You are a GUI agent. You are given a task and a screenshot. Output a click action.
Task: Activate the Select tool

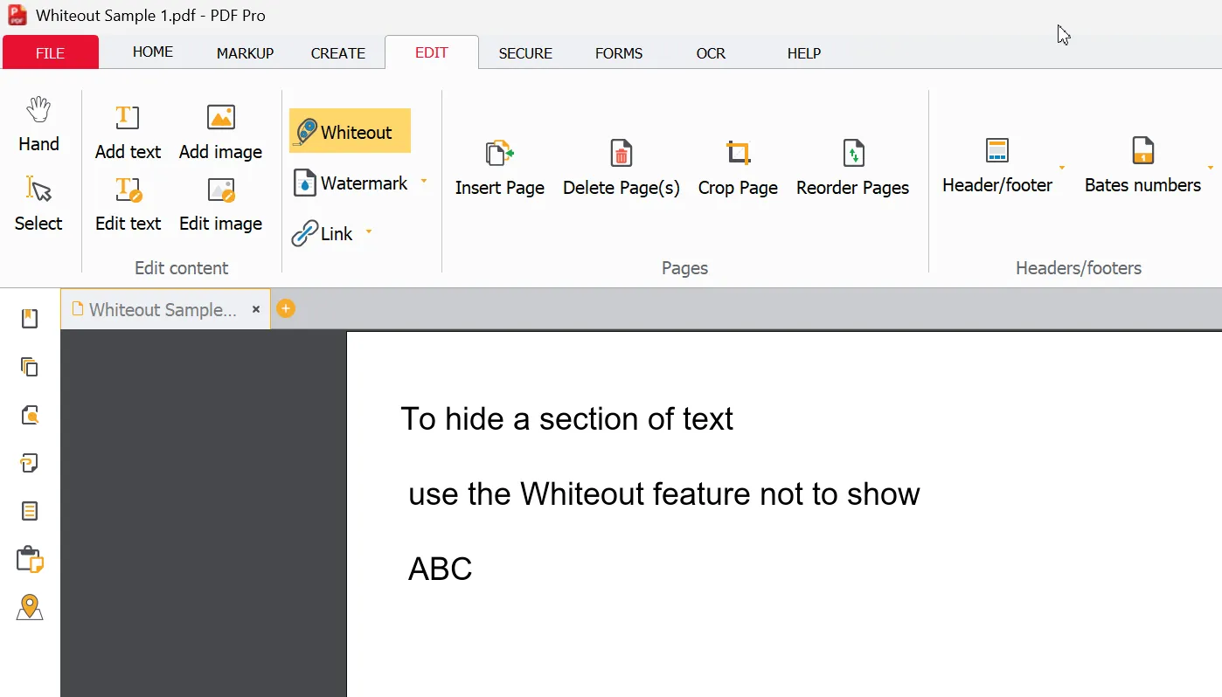[38, 204]
